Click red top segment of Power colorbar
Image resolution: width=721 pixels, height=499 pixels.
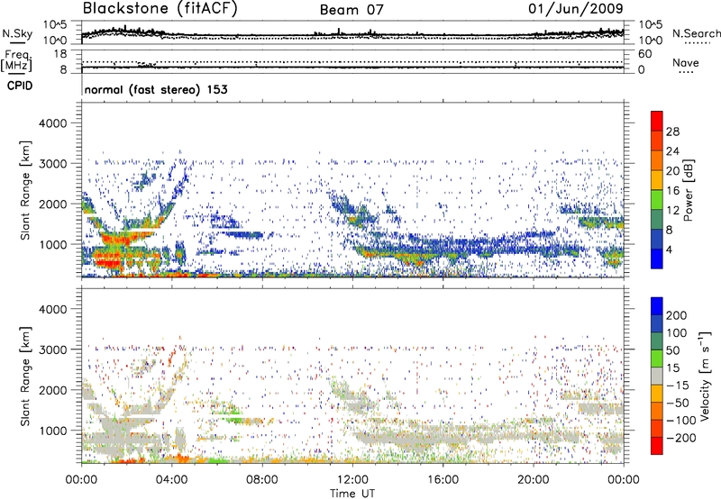[x=657, y=121]
